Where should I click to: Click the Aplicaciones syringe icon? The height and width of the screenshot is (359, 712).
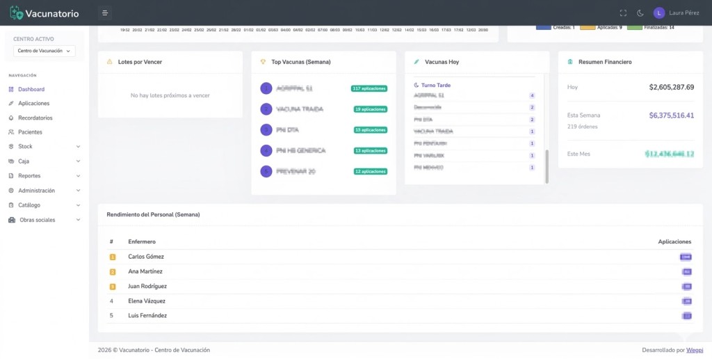point(11,104)
